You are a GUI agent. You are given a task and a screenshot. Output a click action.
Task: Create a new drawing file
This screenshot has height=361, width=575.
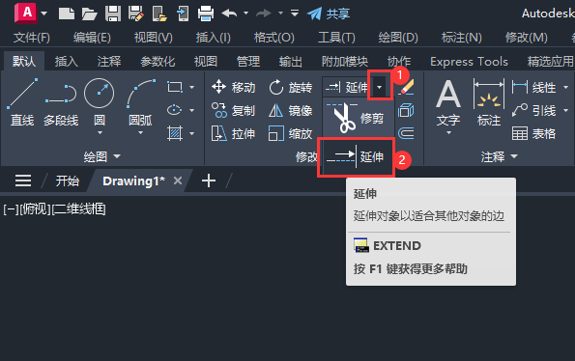67,14
